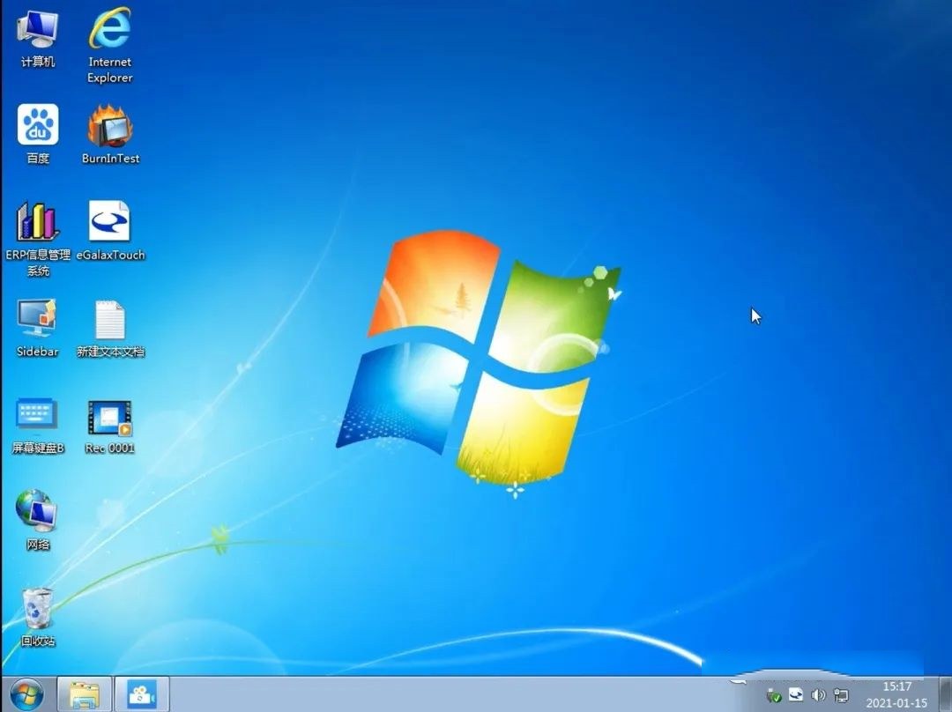Open Windows Explorer from the taskbar
This screenshot has height=712, width=952.
(x=85, y=694)
